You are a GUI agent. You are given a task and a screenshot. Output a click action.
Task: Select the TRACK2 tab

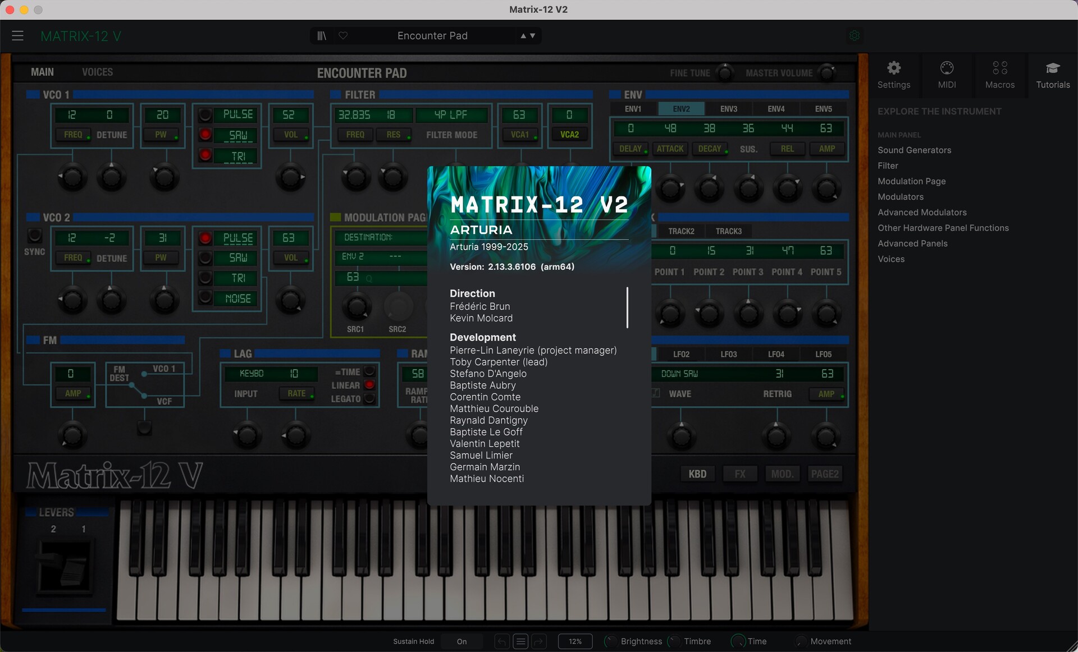[681, 231]
